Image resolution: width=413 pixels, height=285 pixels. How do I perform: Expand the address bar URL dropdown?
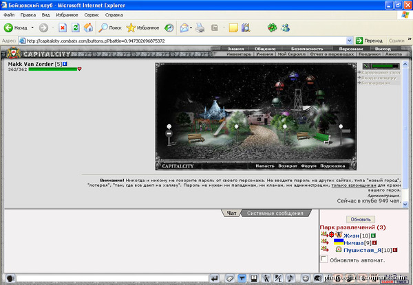pyautogui.click(x=349, y=41)
